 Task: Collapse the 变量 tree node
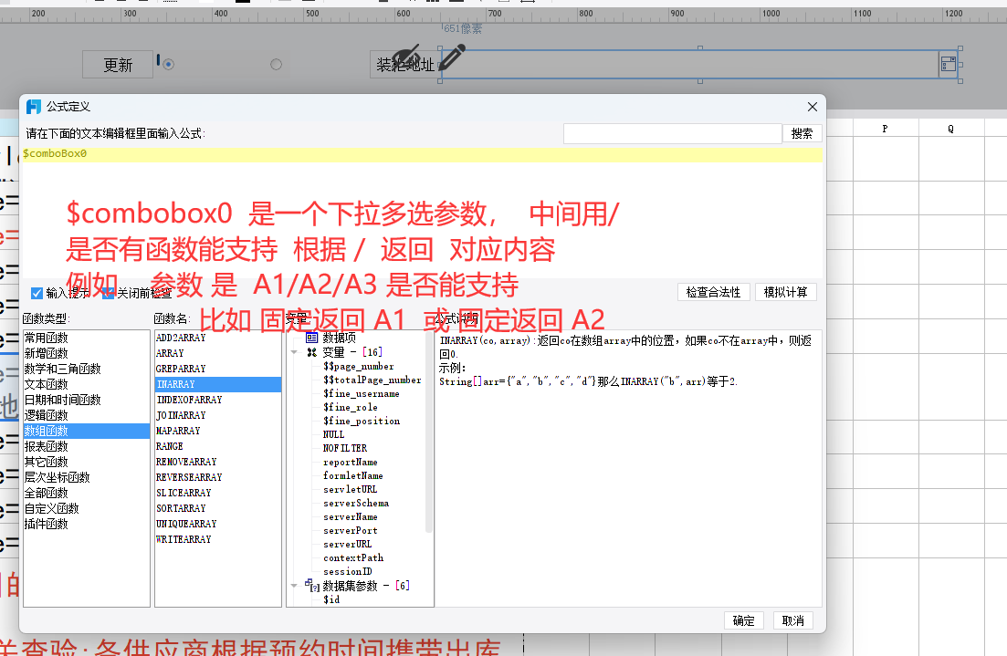pyautogui.click(x=294, y=352)
